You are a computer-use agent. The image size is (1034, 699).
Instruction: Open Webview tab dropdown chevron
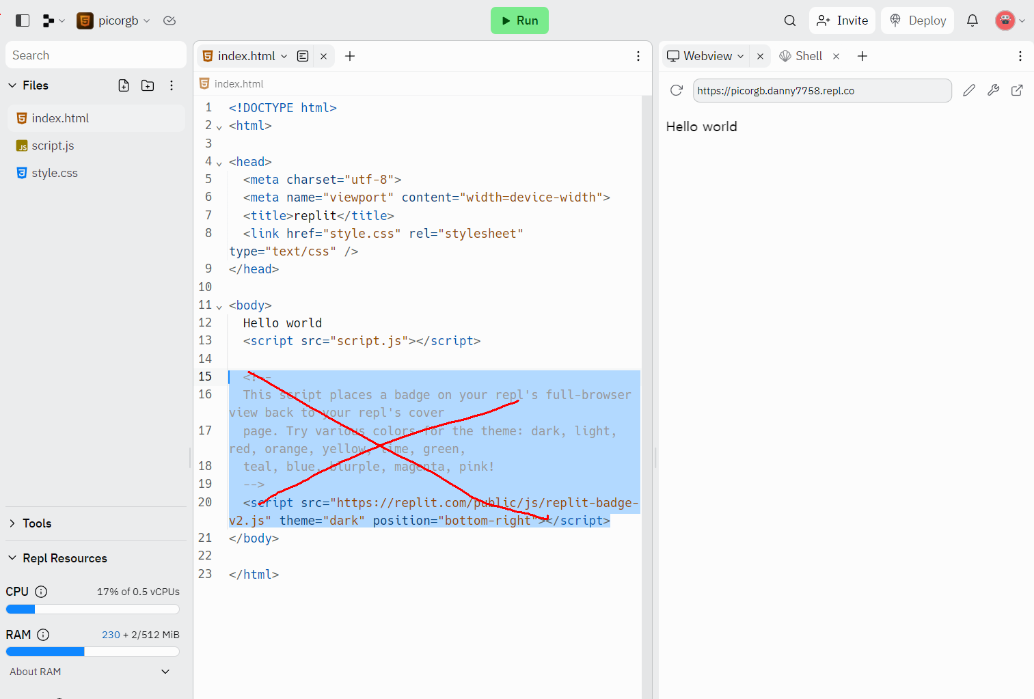click(x=741, y=56)
